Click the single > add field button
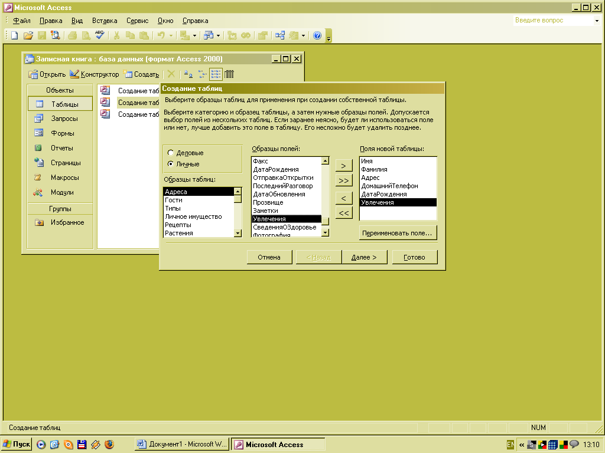This screenshot has height=453, width=605. tap(344, 166)
